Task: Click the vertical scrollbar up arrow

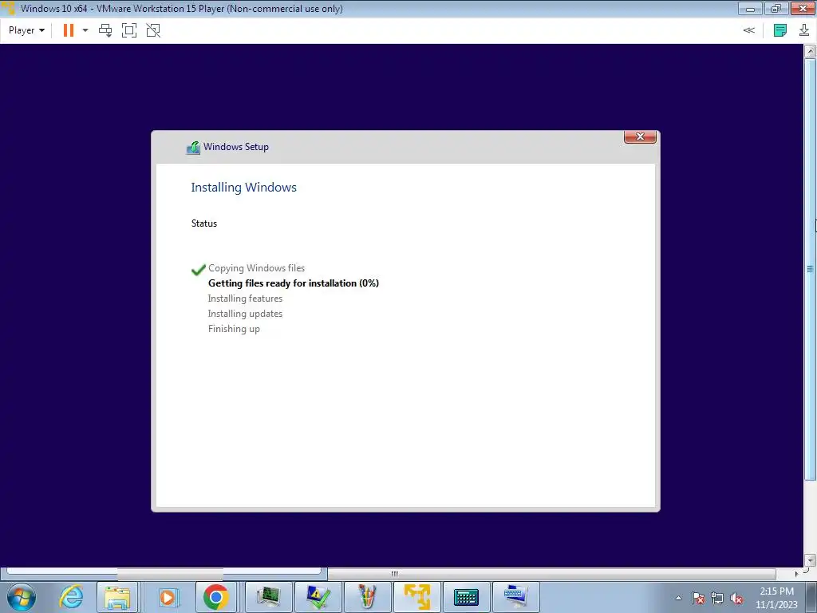Action: click(x=810, y=50)
